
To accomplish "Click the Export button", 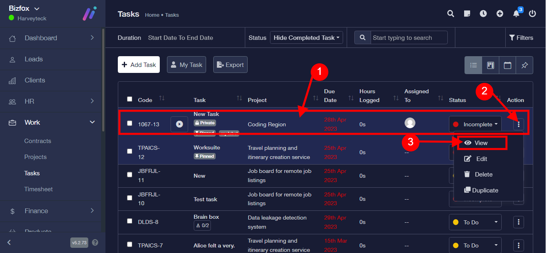I will click(x=230, y=65).
